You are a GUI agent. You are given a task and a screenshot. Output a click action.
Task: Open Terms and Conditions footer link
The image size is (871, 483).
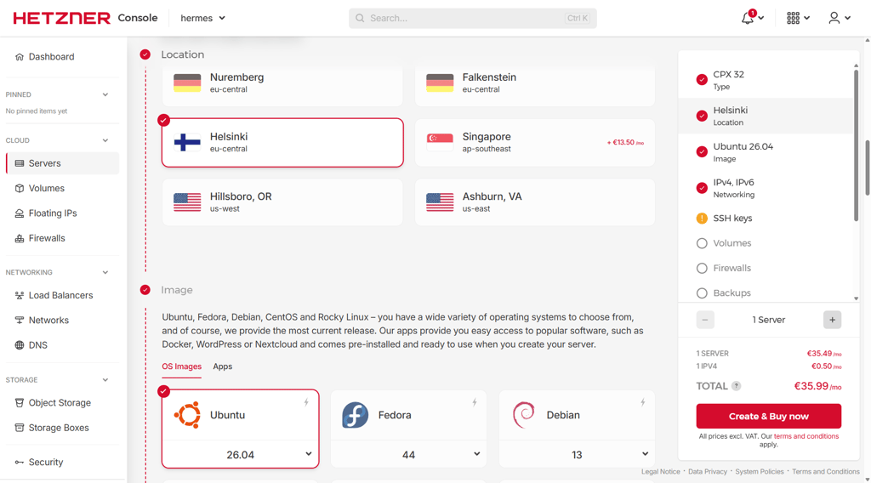pyautogui.click(x=825, y=471)
